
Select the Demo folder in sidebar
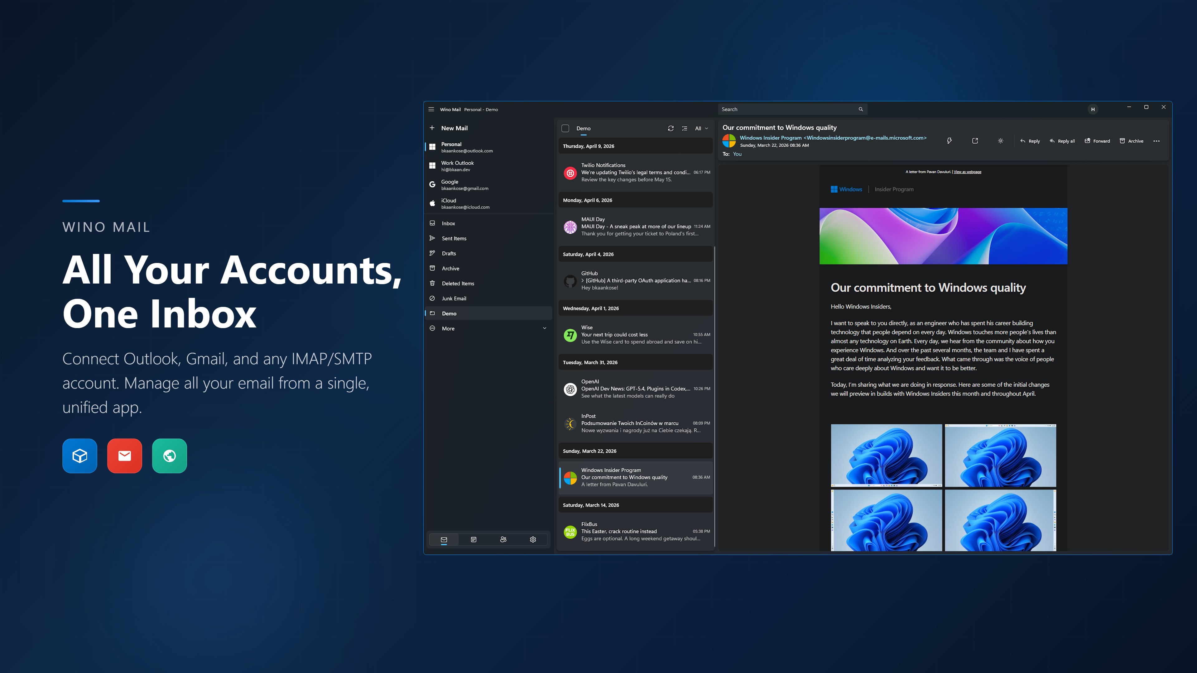tap(489, 313)
